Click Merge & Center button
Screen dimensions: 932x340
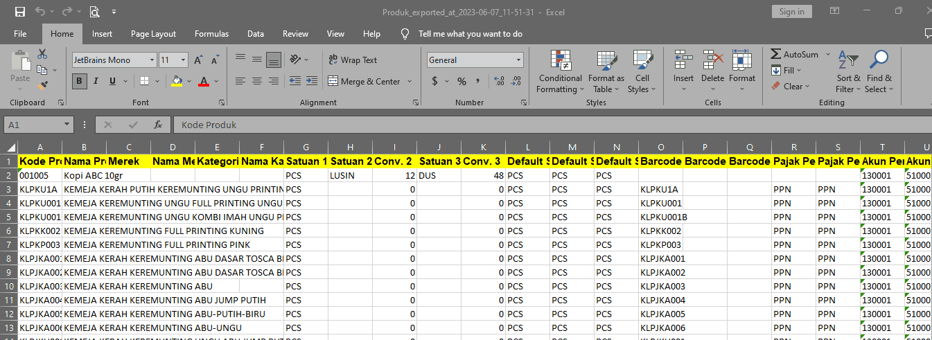pos(370,82)
